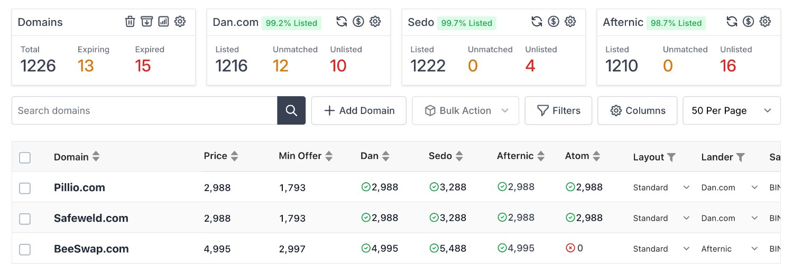Sort by Sedo column arrows
The height and width of the screenshot is (264, 793).
459,156
